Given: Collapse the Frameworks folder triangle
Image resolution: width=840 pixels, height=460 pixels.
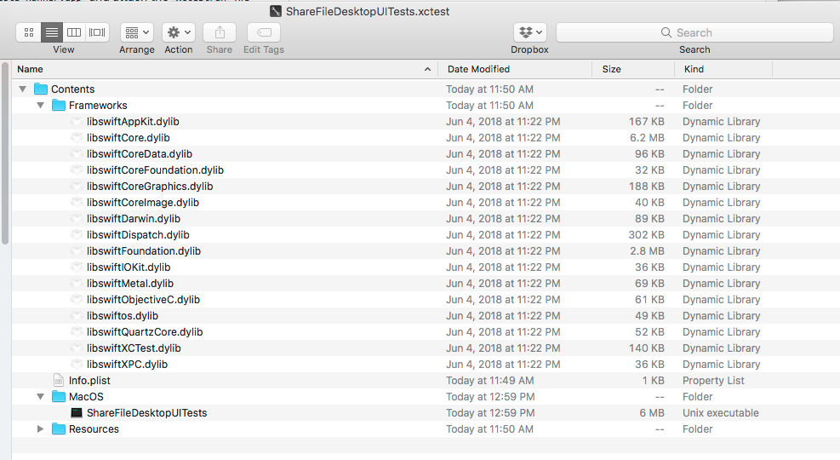Looking at the screenshot, I should pos(40,105).
